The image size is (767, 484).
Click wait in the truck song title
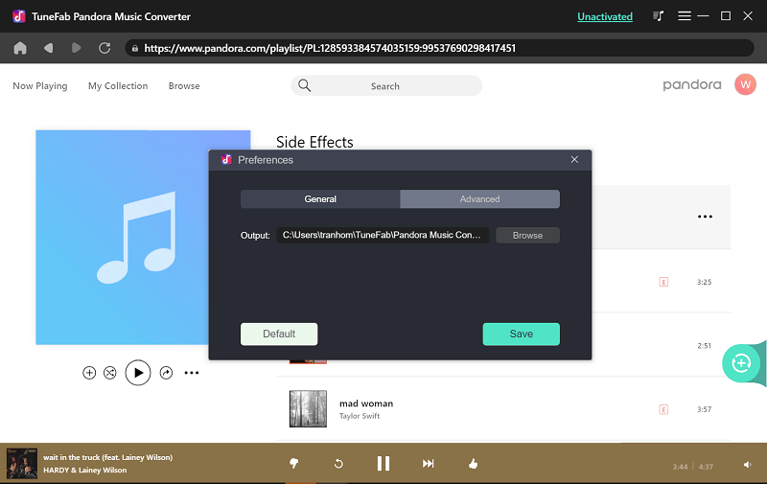107,457
